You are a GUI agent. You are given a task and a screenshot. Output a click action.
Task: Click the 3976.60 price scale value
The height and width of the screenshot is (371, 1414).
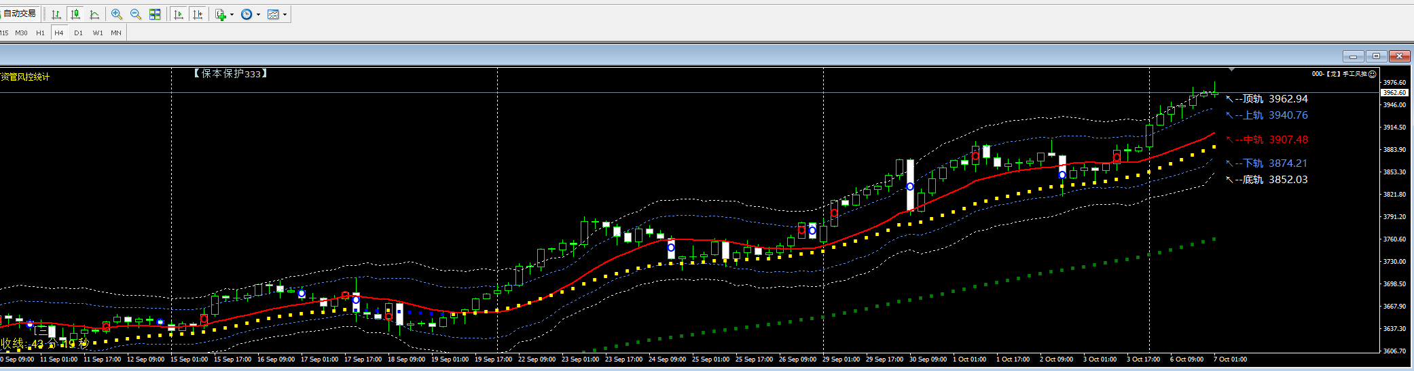click(1394, 83)
